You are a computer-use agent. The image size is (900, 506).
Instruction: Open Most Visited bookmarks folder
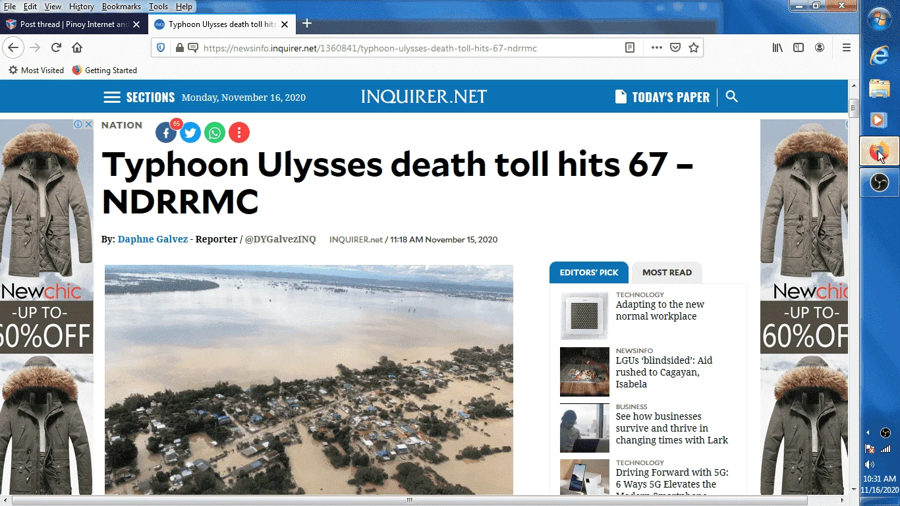click(36, 70)
